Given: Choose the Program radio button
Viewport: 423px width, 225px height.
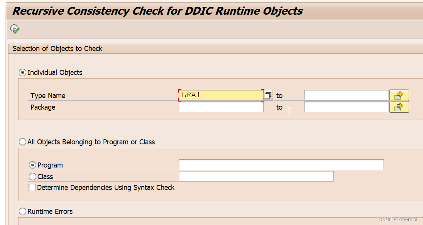Looking at the screenshot, I should pyautogui.click(x=33, y=165).
